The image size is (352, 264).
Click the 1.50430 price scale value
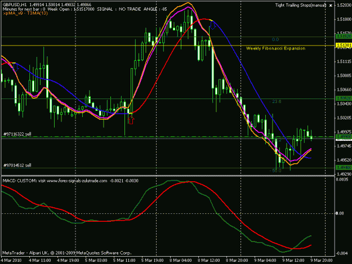click(x=344, y=104)
